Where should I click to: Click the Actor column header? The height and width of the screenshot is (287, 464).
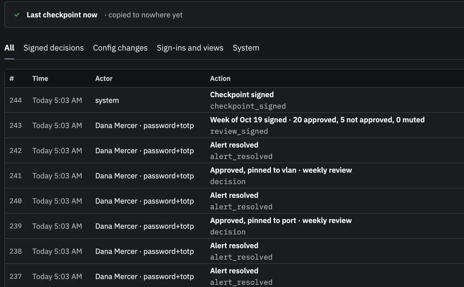(104, 79)
